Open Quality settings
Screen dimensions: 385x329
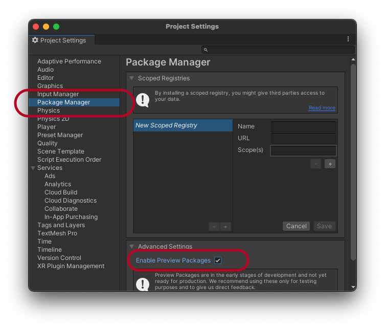(47, 143)
